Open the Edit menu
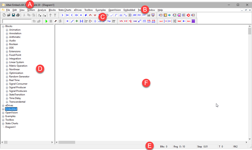The image size is (252, 150). (15, 10)
